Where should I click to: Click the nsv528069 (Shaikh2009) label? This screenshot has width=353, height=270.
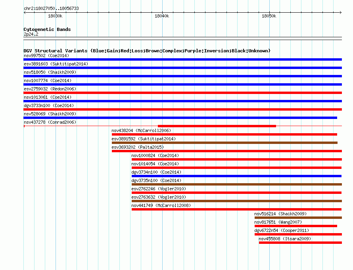click(50, 114)
